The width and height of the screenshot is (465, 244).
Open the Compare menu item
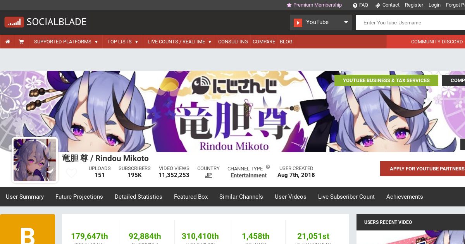[x=264, y=42]
